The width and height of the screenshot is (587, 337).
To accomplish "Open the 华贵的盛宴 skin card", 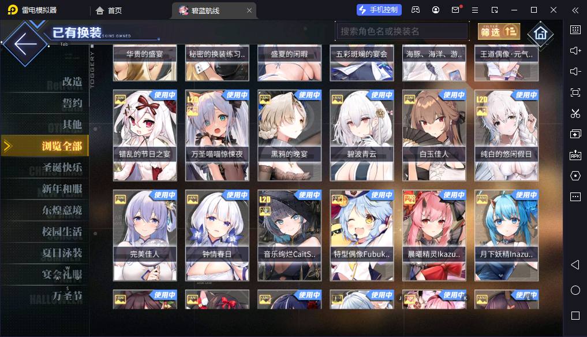I will click(x=145, y=62).
